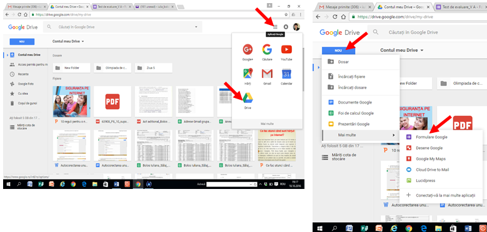Click the blue NOU button in right screenshot
This screenshot has height=232, width=487.
[339, 50]
